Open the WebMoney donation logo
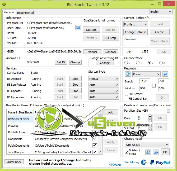The width and height of the screenshot is (177, 171). (135, 162)
